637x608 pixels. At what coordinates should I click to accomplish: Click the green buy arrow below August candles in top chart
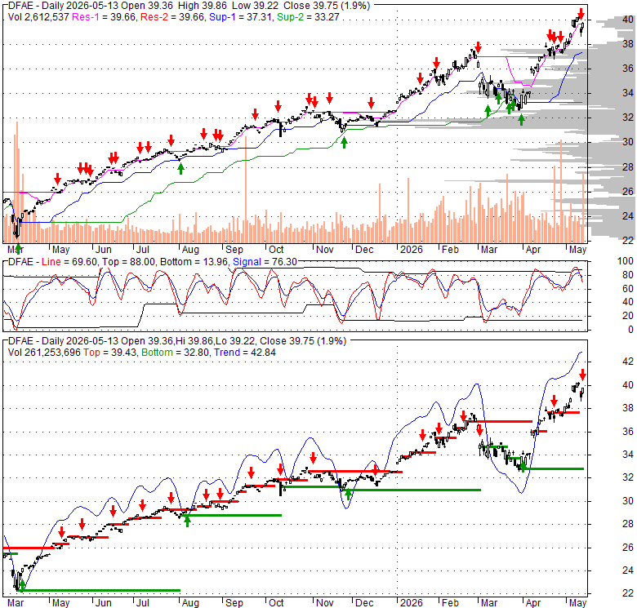click(180, 168)
